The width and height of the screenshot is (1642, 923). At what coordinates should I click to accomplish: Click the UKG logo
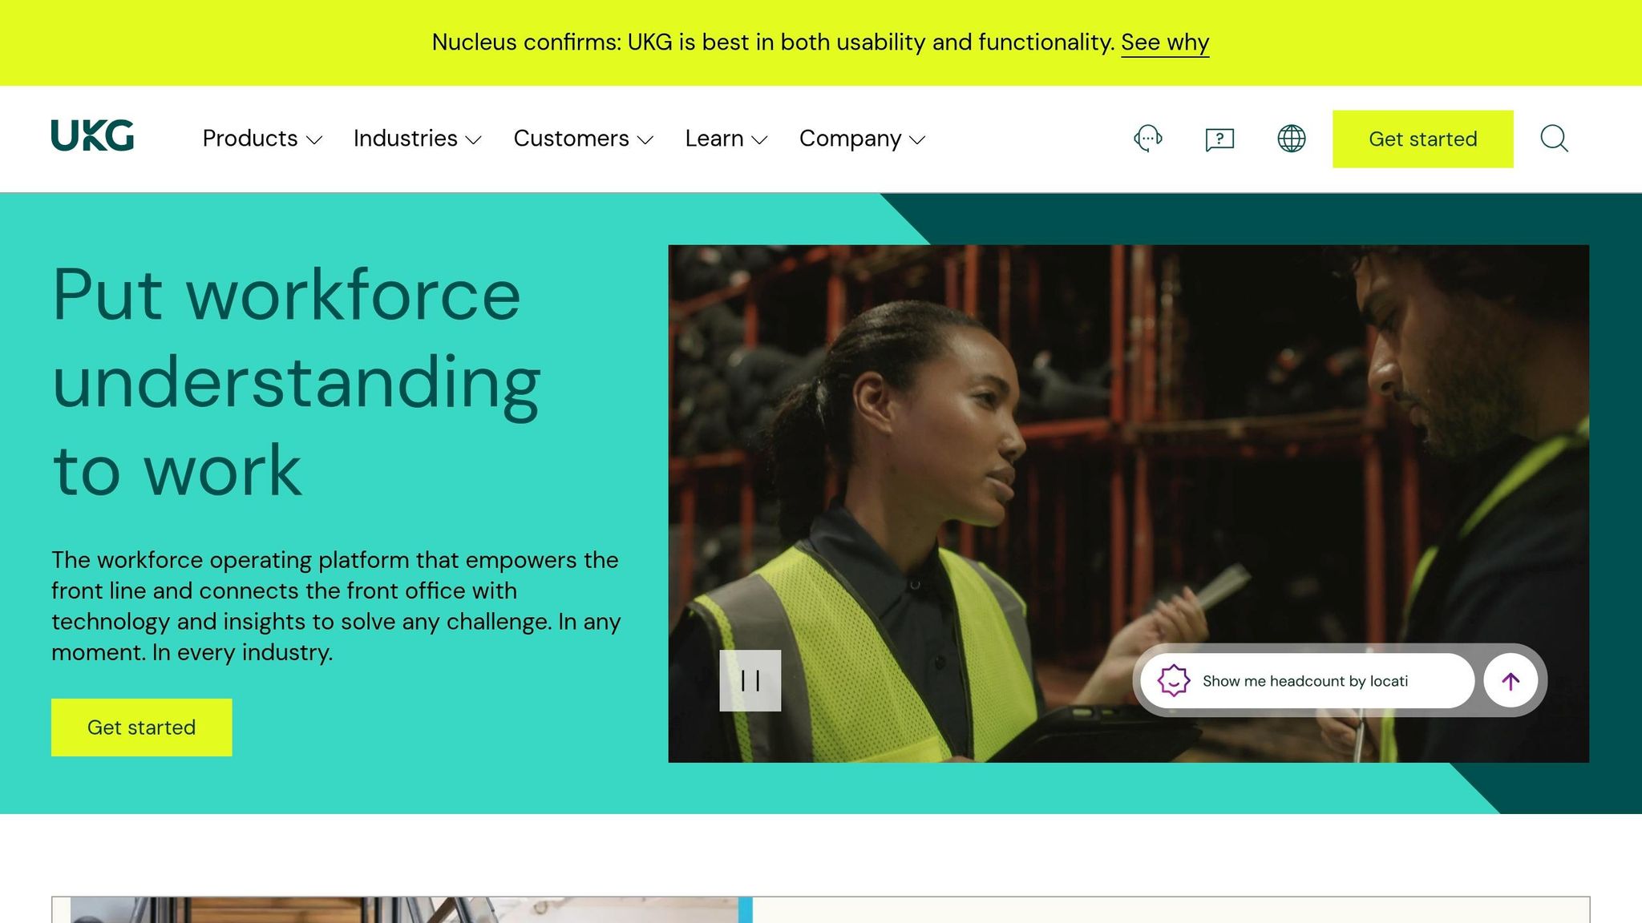92,135
